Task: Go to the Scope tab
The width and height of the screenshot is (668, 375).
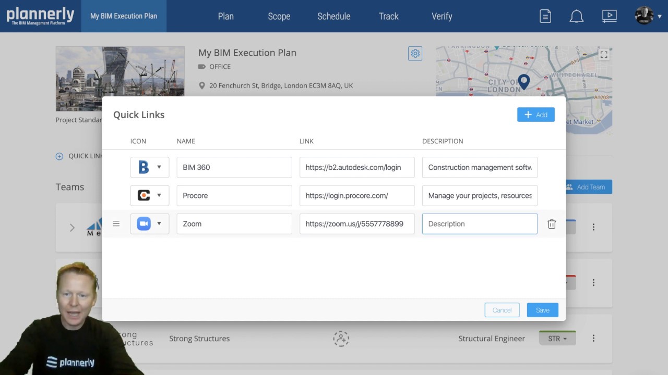Action: click(x=279, y=16)
